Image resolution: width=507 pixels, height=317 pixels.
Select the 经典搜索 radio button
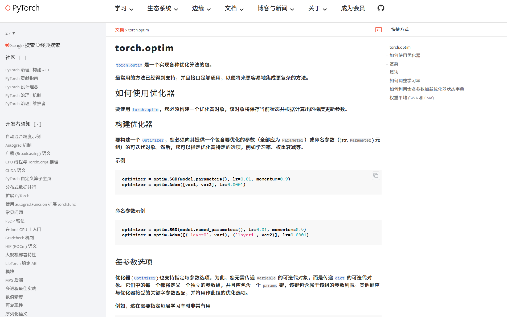(x=38, y=45)
